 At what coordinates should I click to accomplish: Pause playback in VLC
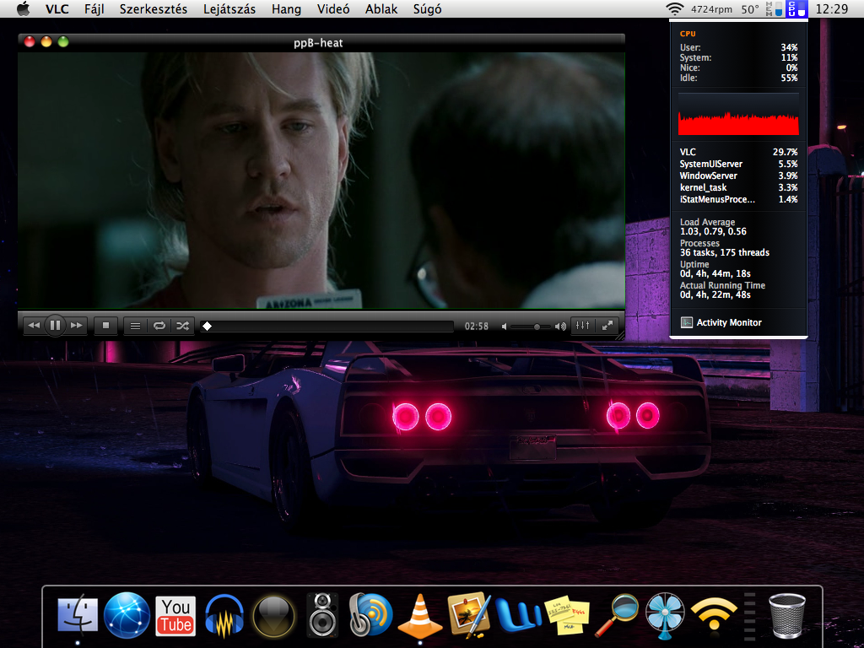point(55,326)
